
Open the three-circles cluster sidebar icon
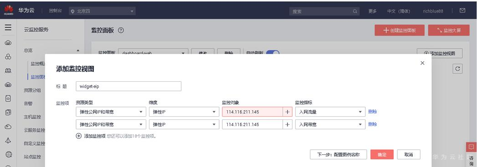point(8,57)
